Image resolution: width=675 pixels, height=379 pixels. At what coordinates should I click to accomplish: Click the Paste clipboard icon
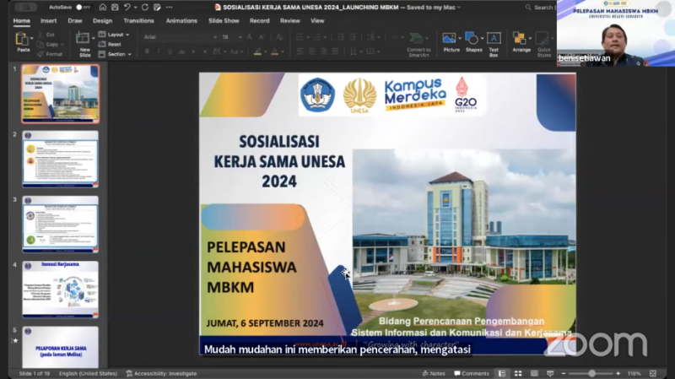[x=22, y=39]
